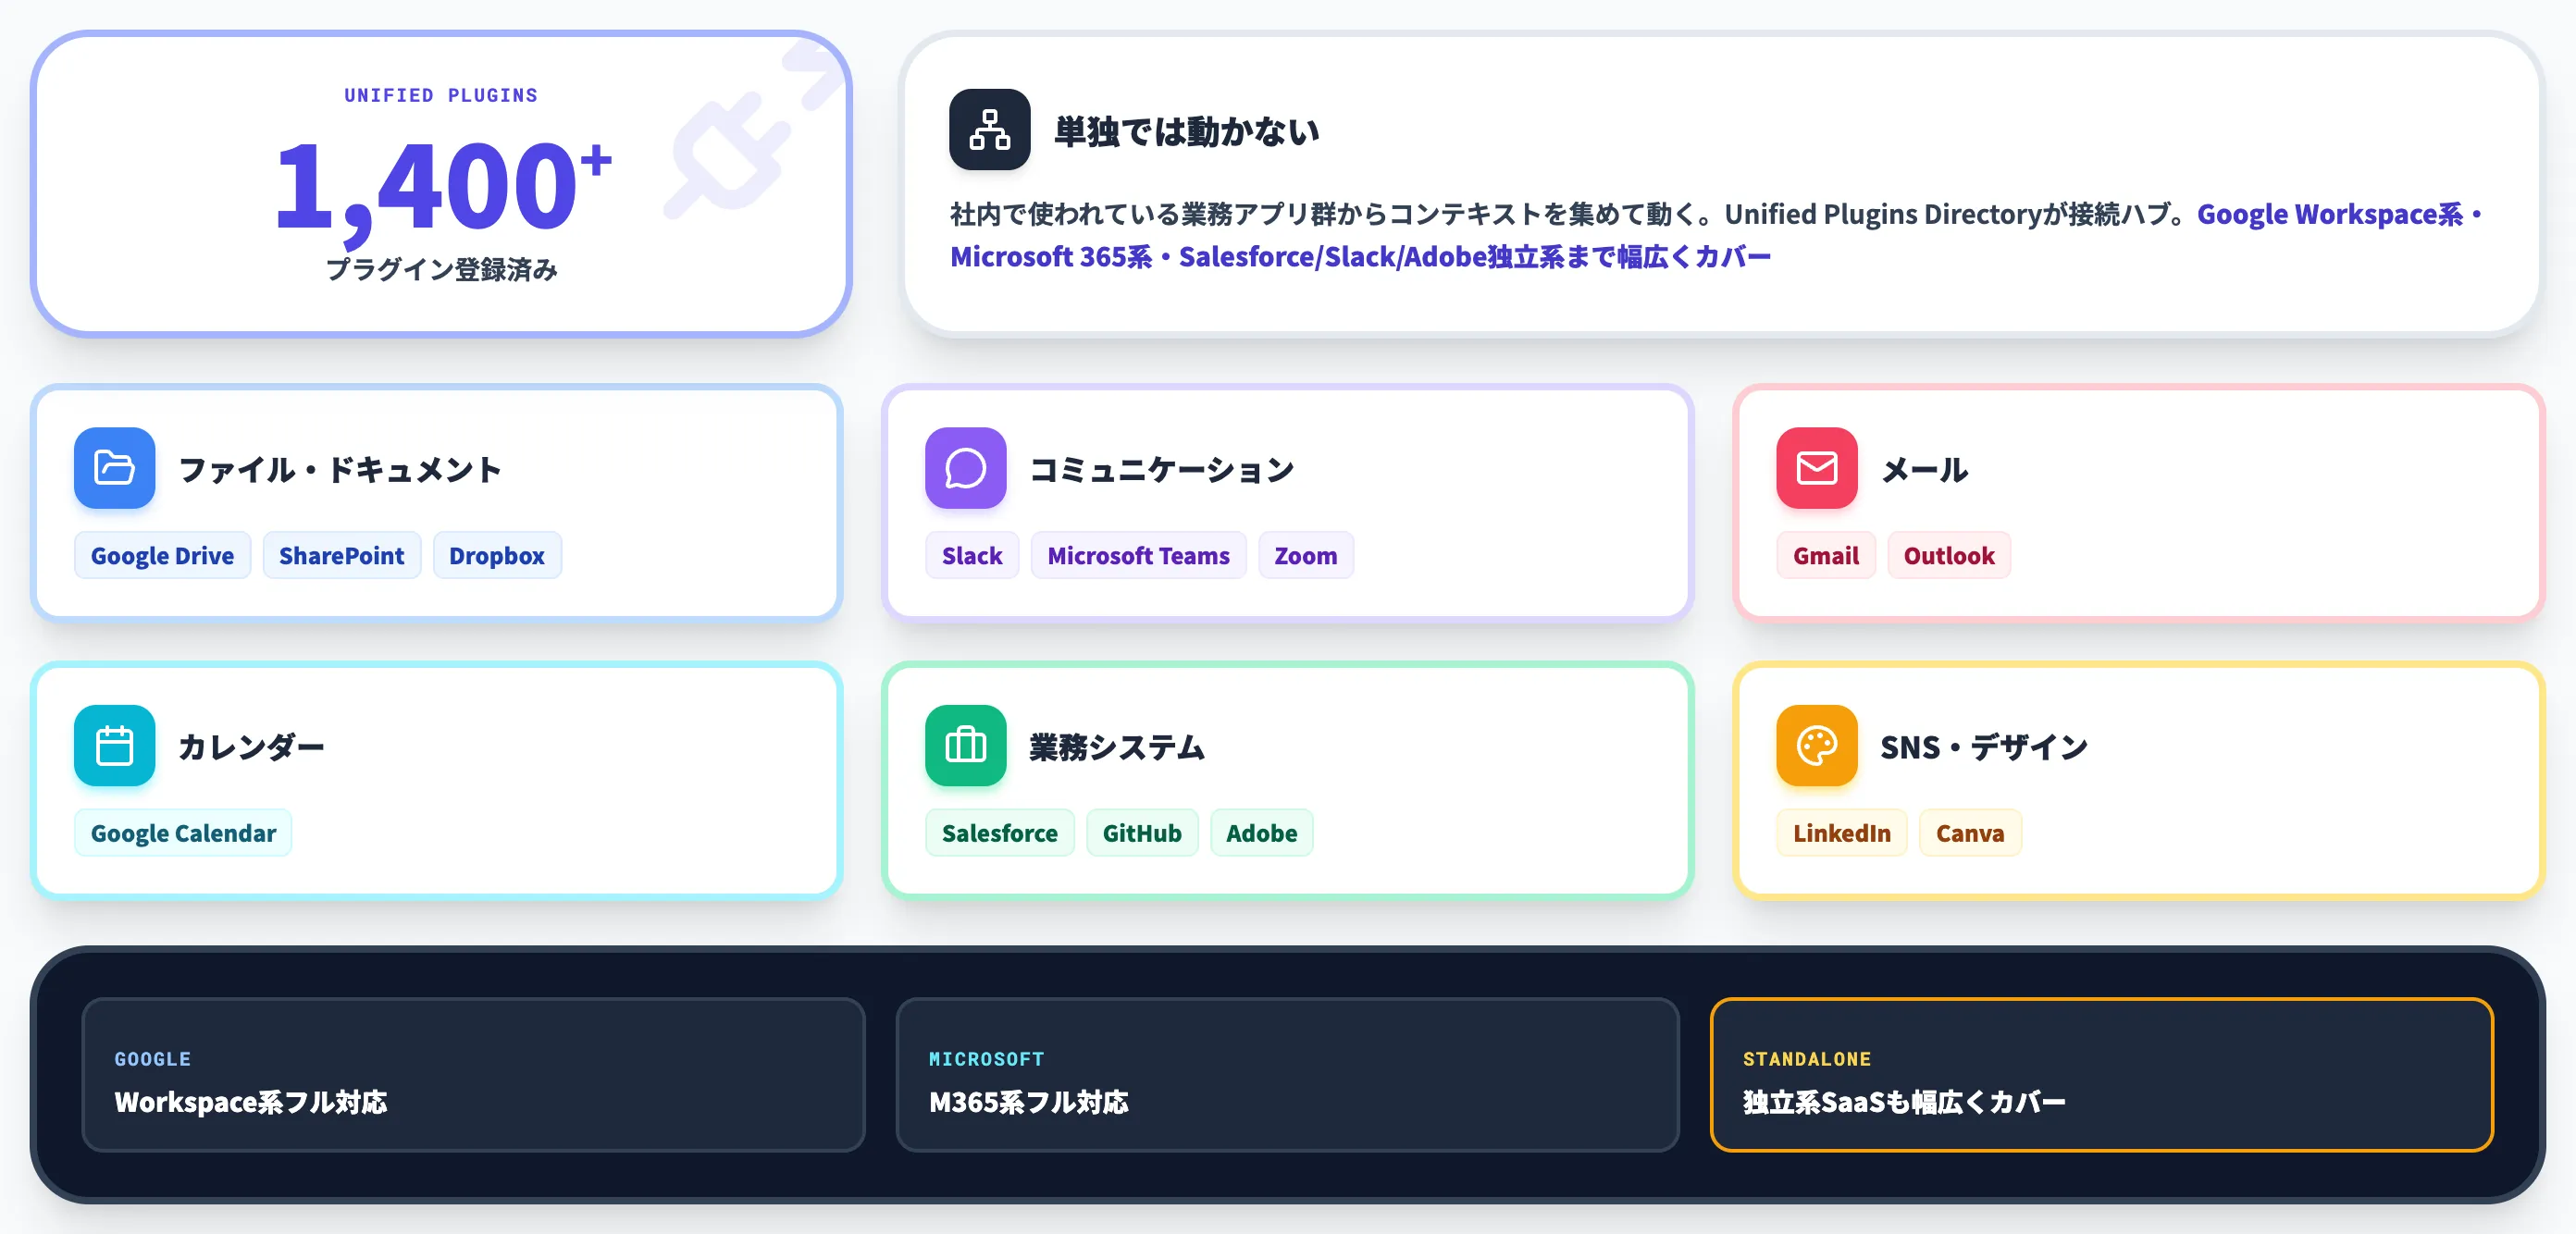Viewport: 2576px width, 1234px height.
Task: Select the Google Calendar tag
Action: point(183,833)
